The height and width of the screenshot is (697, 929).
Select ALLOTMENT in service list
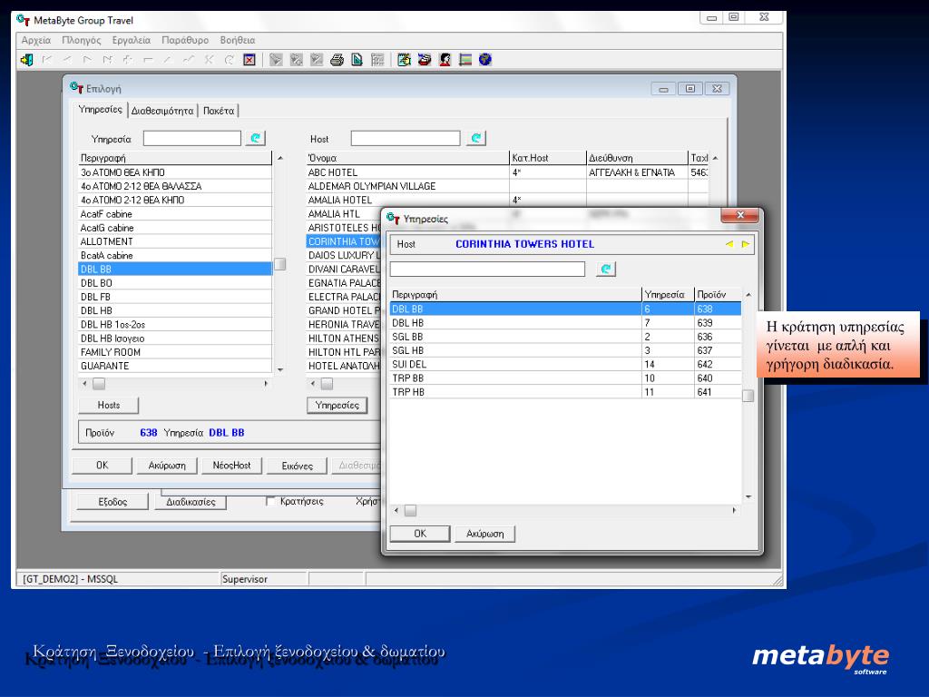pos(175,241)
